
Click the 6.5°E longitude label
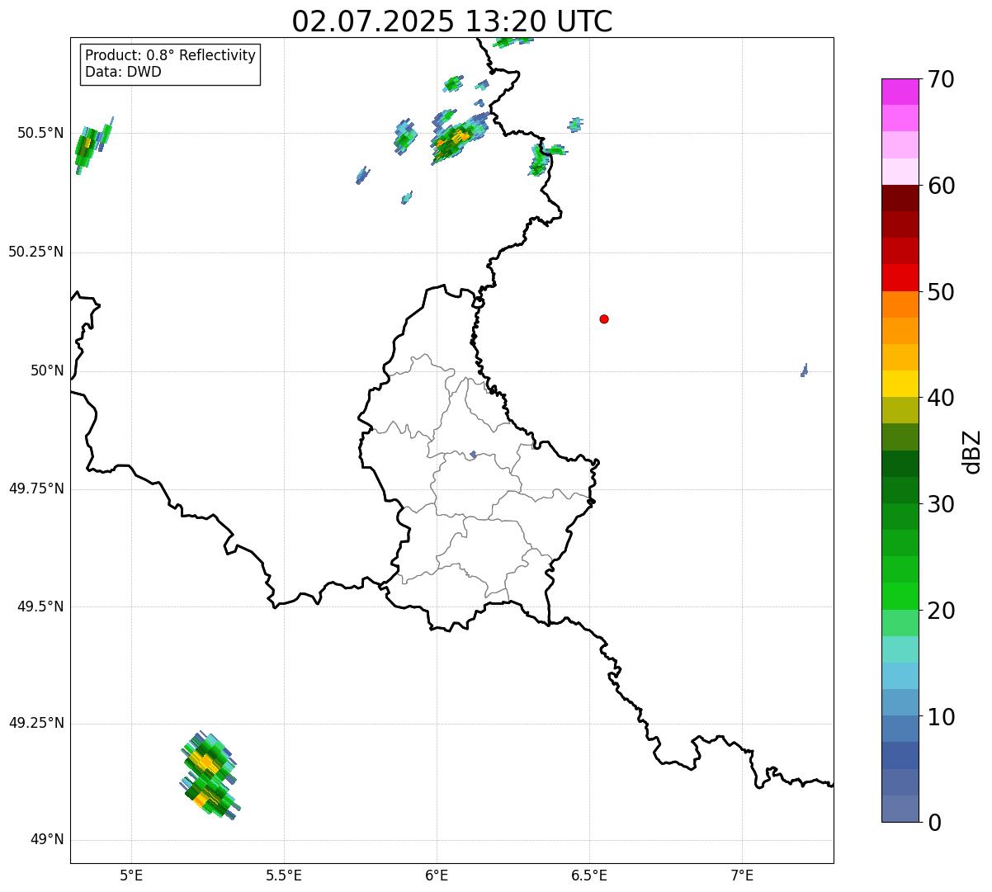[x=589, y=875]
